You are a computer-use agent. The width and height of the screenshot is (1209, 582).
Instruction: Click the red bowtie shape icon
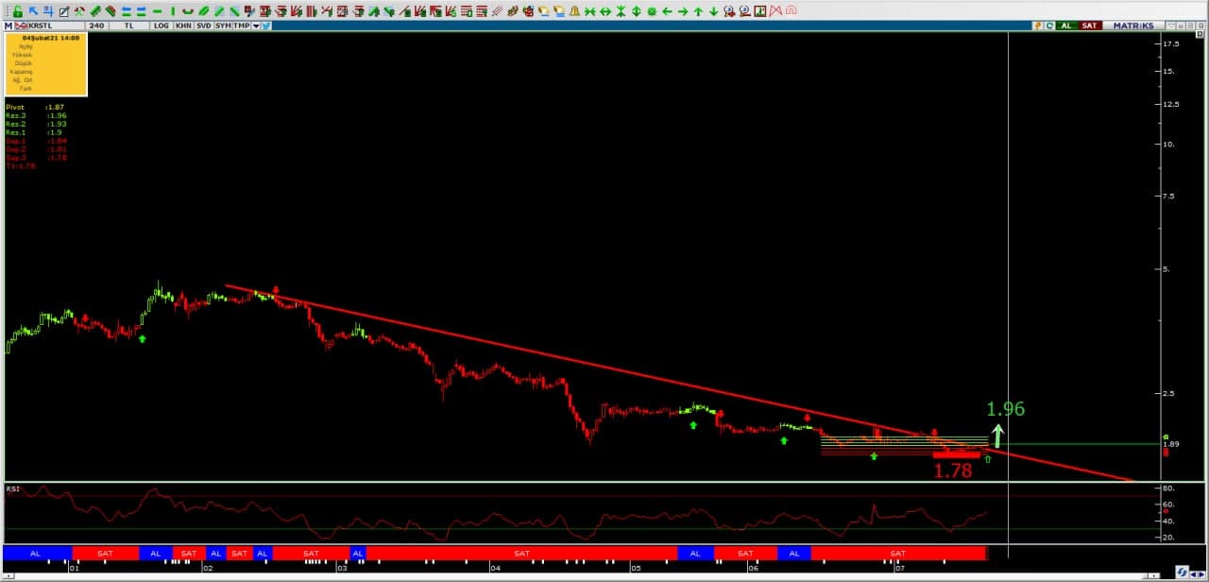[775, 11]
